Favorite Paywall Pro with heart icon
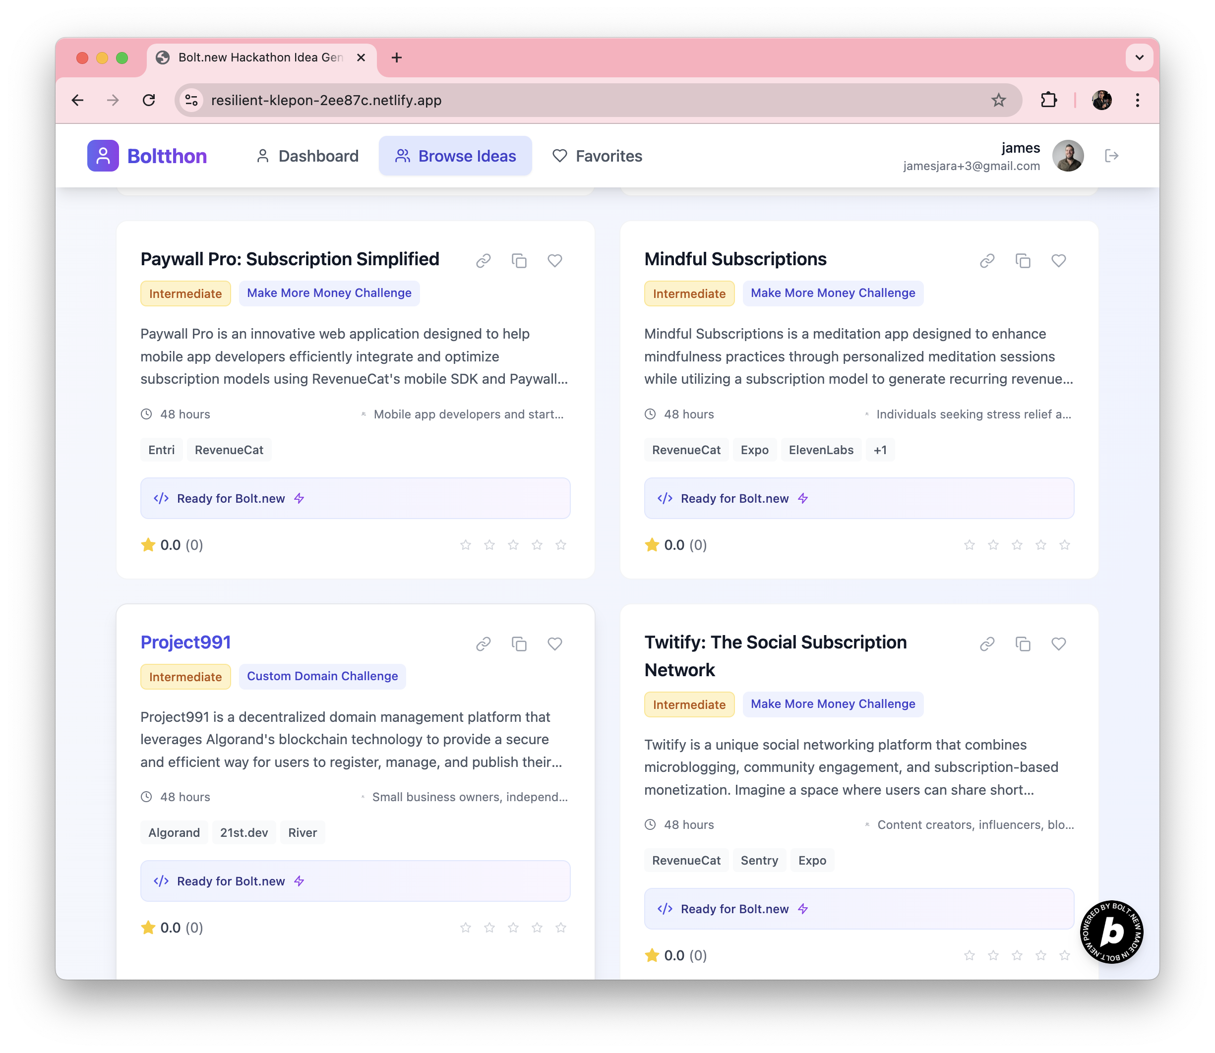 pyautogui.click(x=554, y=261)
